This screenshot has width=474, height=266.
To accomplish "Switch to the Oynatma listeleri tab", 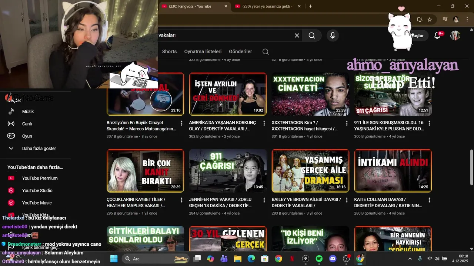I will point(203,52).
